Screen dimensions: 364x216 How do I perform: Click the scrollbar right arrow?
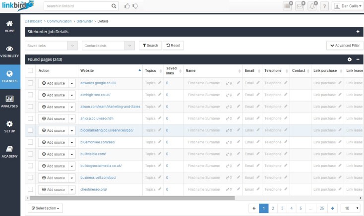pyautogui.click(x=361, y=198)
